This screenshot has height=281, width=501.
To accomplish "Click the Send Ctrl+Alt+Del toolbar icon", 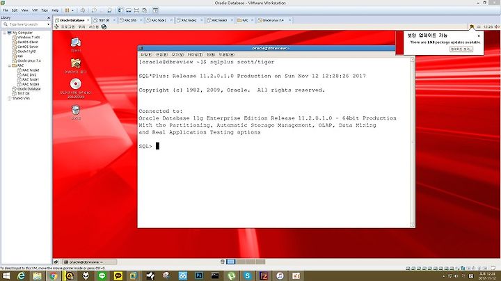I will (x=83, y=10).
